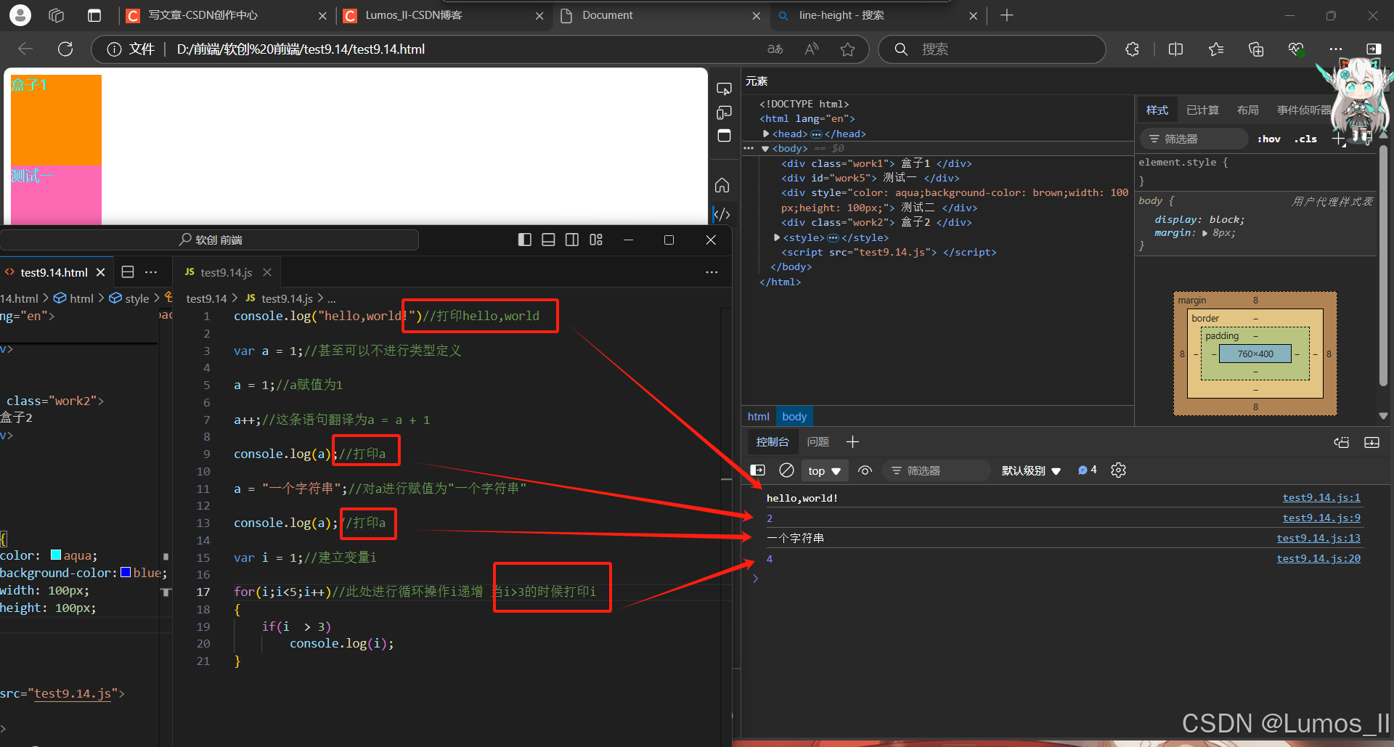The width and height of the screenshot is (1394, 747).
Task: Create a live expression with the eye icon
Action: (865, 470)
